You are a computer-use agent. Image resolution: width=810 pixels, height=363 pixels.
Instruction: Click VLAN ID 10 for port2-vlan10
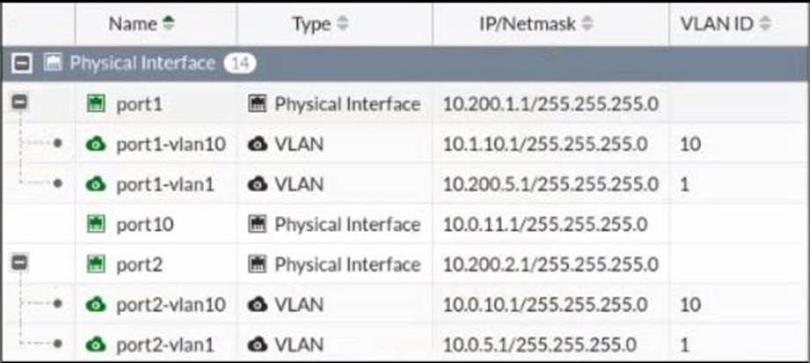coord(690,305)
